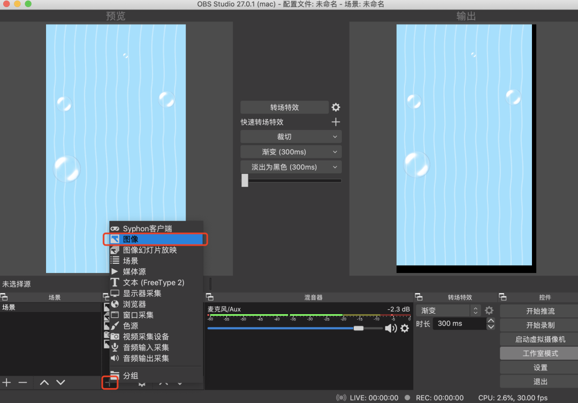This screenshot has height=403, width=578.
Task: Click REC: 00:00:00 status text
Action: 440,398
